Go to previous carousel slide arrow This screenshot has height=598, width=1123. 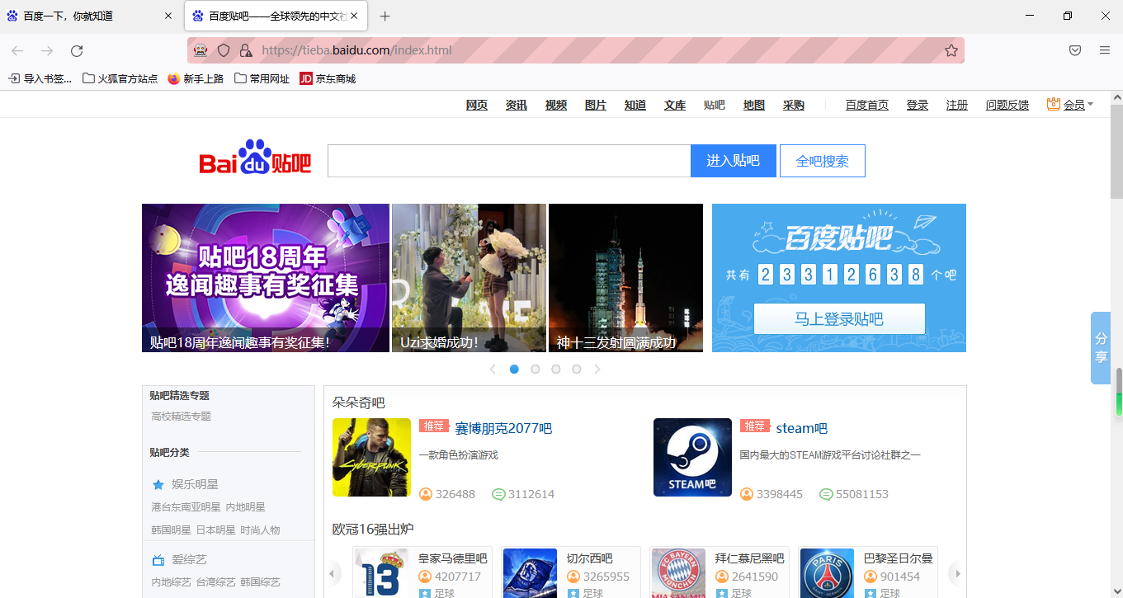tap(493, 370)
